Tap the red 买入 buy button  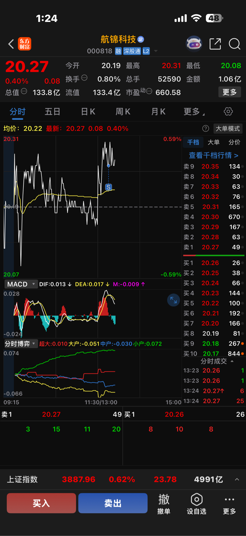[41, 503]
